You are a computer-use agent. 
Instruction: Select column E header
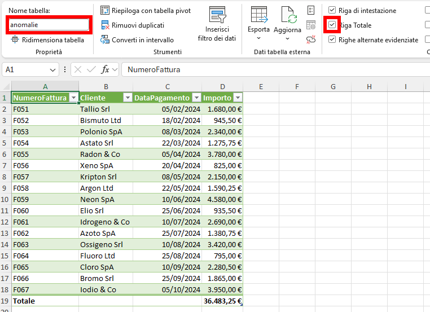pos(261,86)
